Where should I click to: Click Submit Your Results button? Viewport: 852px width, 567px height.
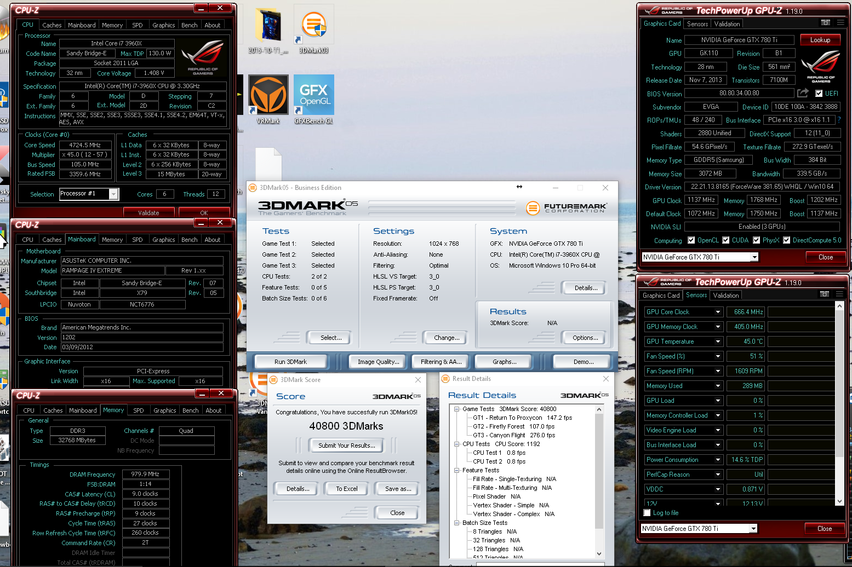[x=347, y=445]
